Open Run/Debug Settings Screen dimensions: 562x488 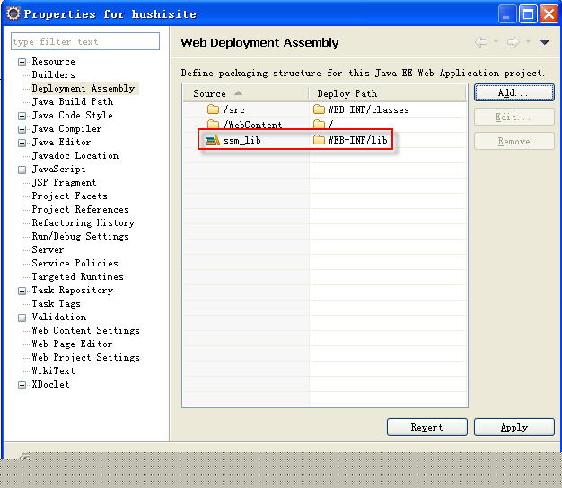(x=80, y=236)
